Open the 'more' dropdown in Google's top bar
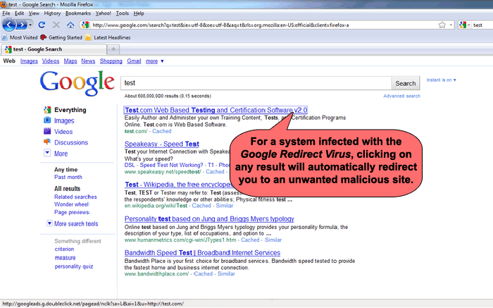Screen dimensions: 493x308 point(154,61)
